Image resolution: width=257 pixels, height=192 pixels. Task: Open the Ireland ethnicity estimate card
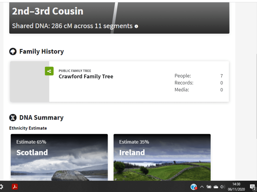pos(162,157)
